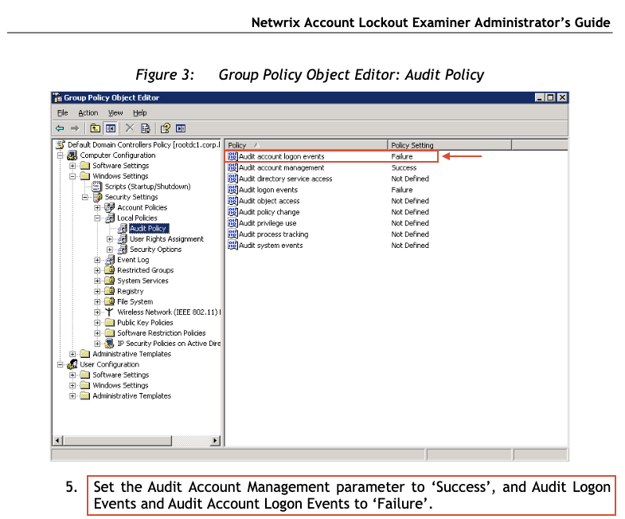Click the Export List toolbar icon
The width and height of the screenshot is (625, 519).
click(146, 128)
